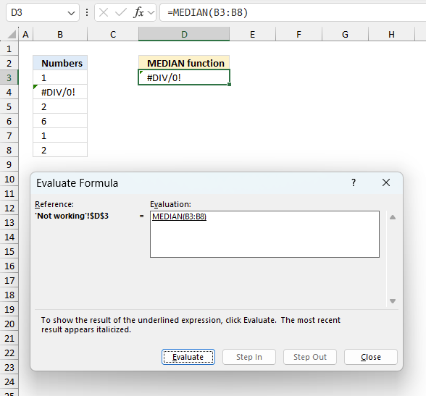Click the three-dot handle beside Name Box

click(87, 12)
